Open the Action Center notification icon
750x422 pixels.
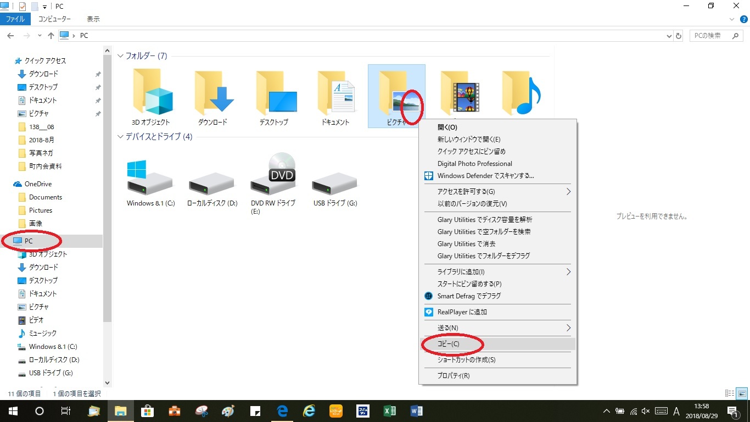coord(733,411)
